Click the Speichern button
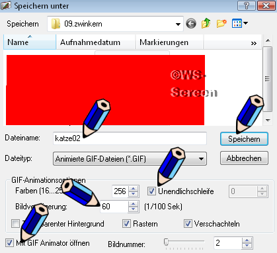277x253 pixels. [244, 139]
